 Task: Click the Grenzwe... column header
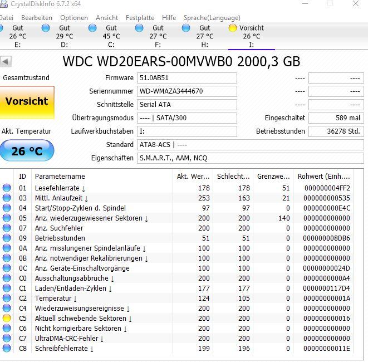tap(273, 177)
